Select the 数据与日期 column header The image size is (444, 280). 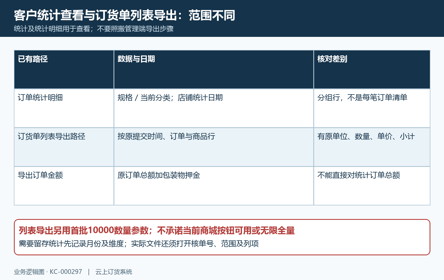coord(214,69)
